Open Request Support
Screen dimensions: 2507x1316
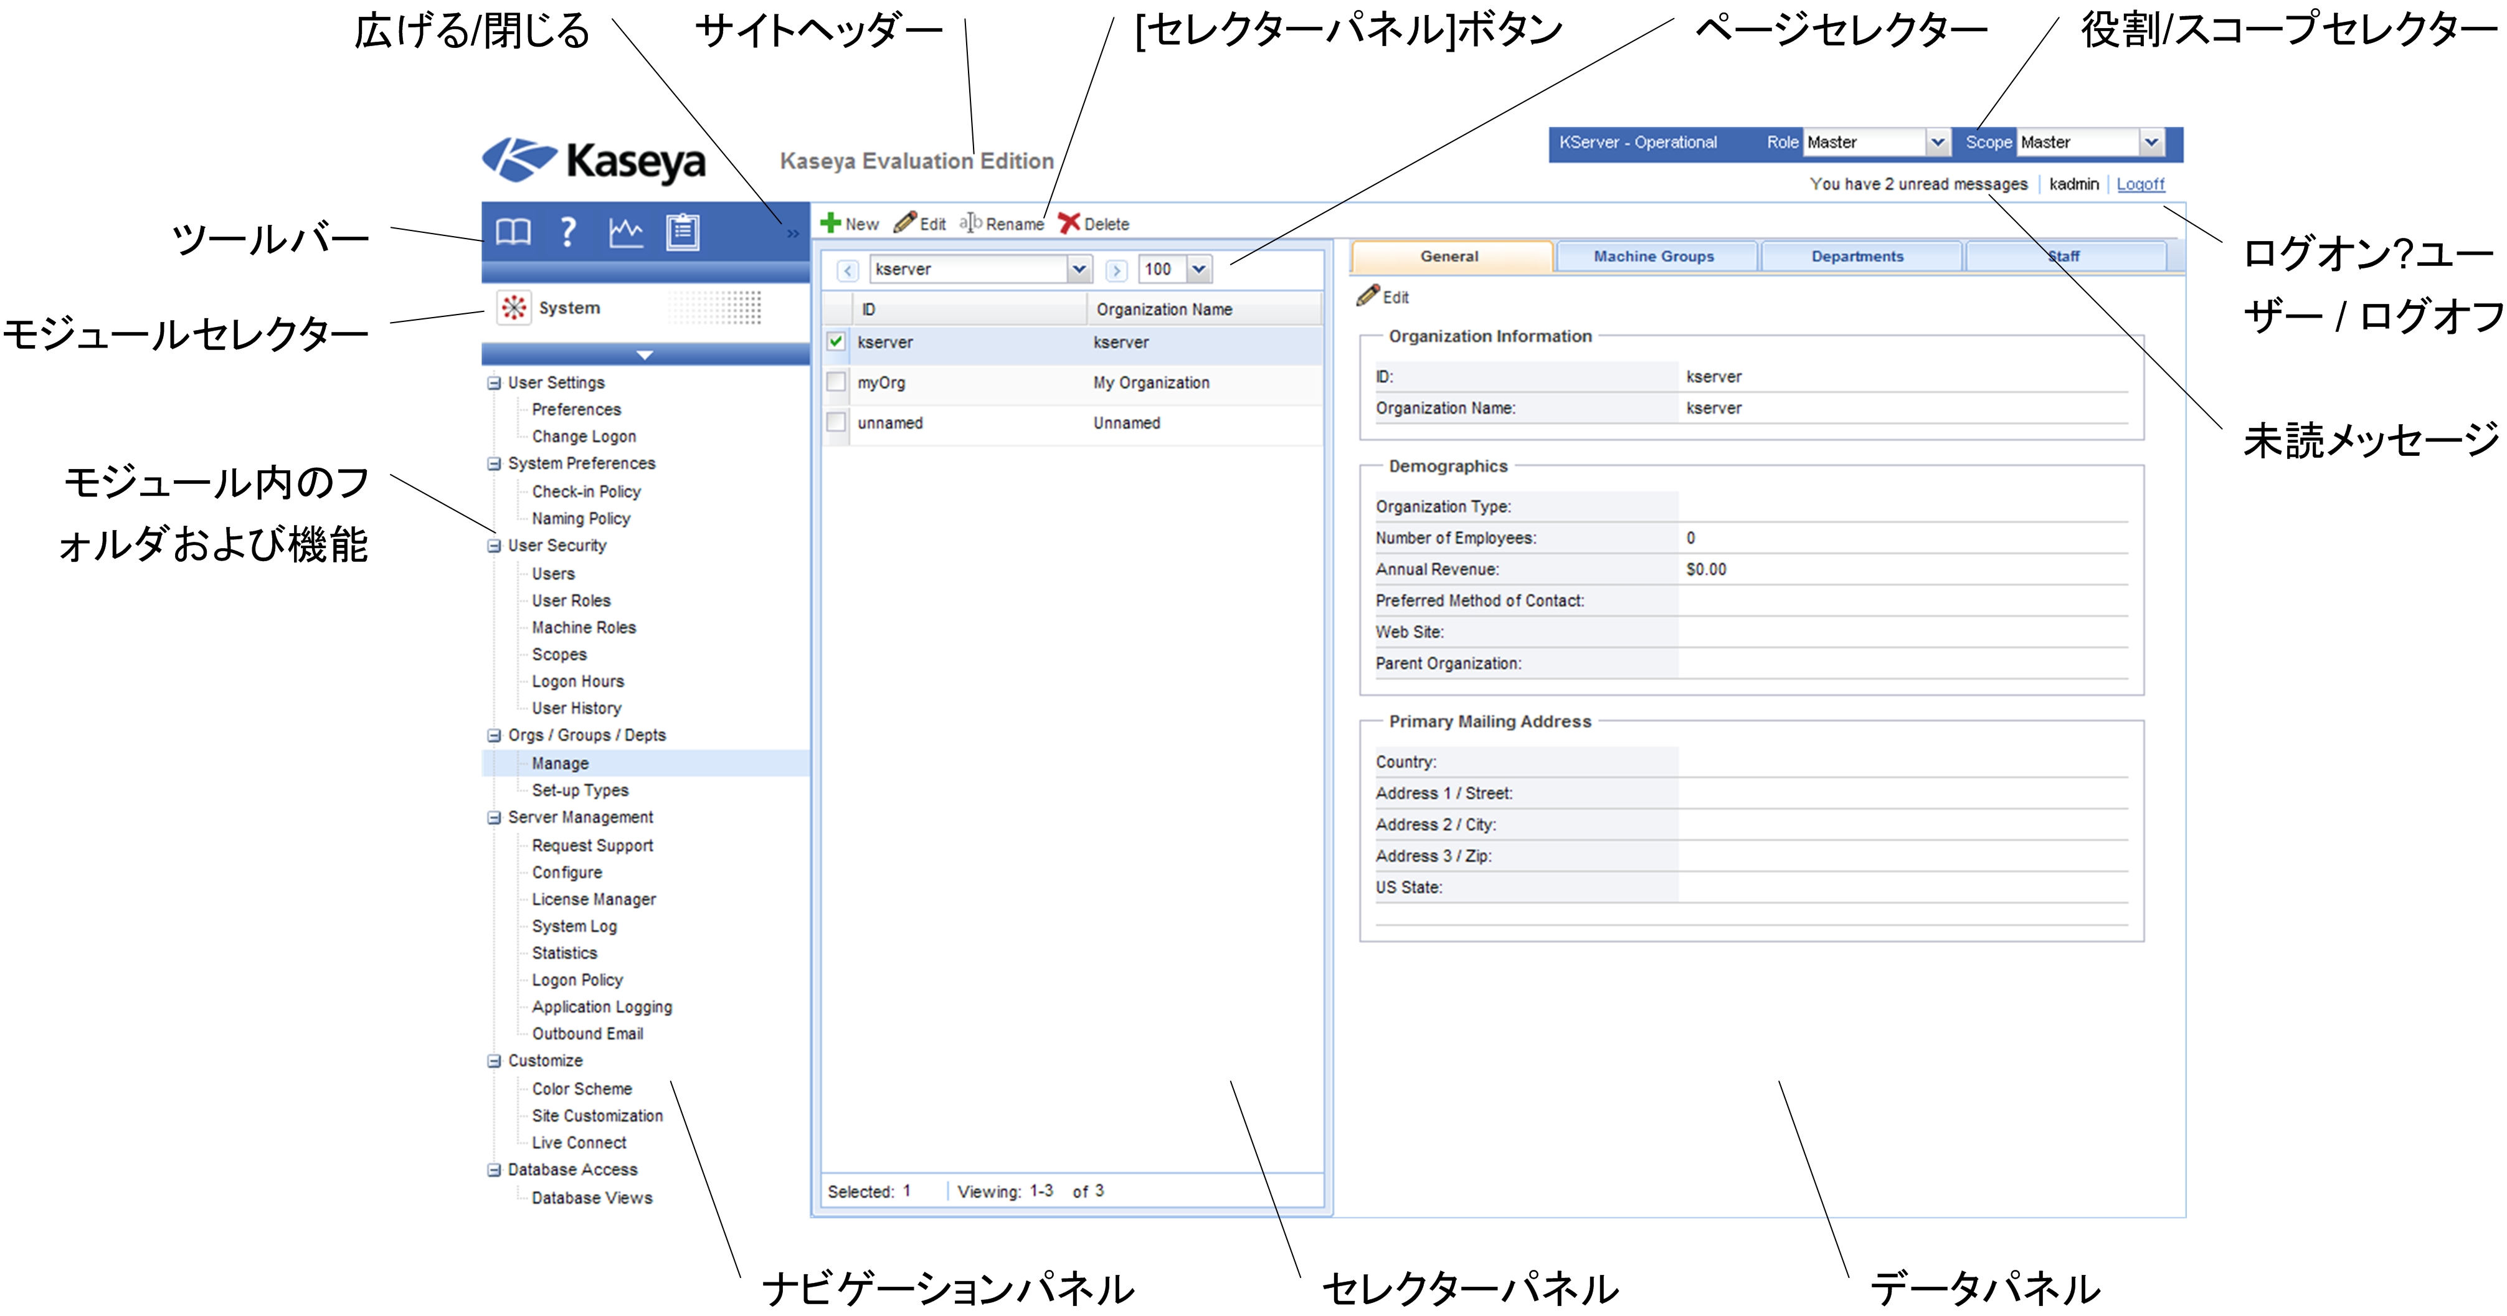pyautogui.click(x=593, y=845)
